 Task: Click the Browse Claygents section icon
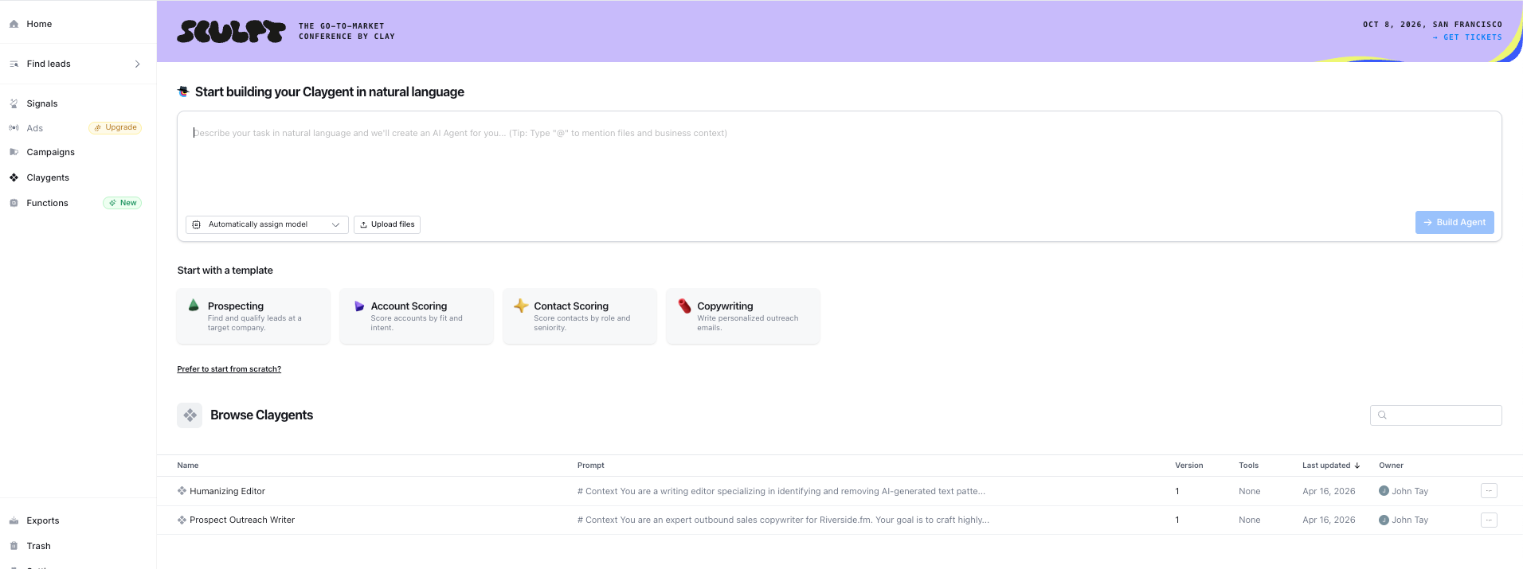point(190,415)
